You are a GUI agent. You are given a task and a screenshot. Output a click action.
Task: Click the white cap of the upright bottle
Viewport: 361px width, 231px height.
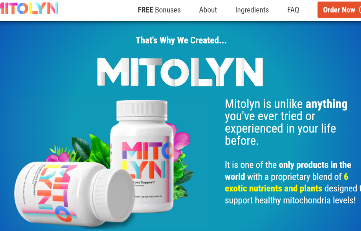pyautogui.click(x=142, y=110)
